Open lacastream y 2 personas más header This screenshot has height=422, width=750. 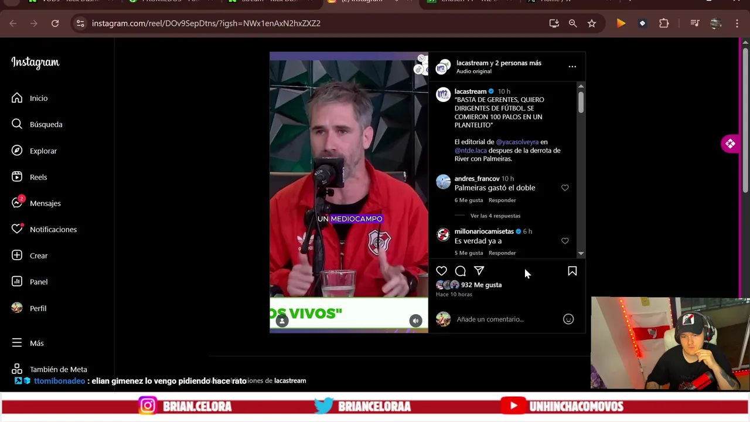tap(499, 63)
